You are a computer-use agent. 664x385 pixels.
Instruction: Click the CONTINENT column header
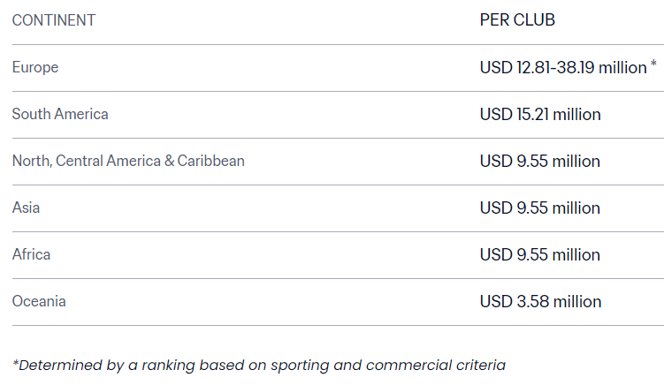(x=54, y=20)
